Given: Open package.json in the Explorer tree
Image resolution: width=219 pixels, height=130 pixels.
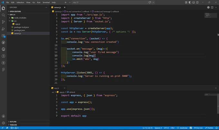Looking at the screenshot, I should (28, 30).
